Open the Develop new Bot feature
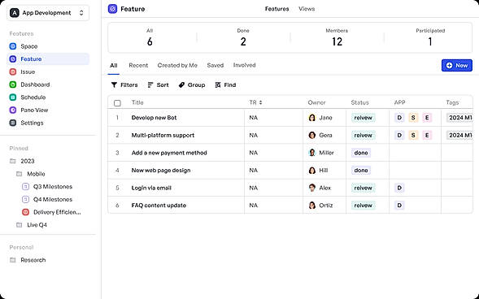This screenshot has height=299, width=479. click(154, 118)
